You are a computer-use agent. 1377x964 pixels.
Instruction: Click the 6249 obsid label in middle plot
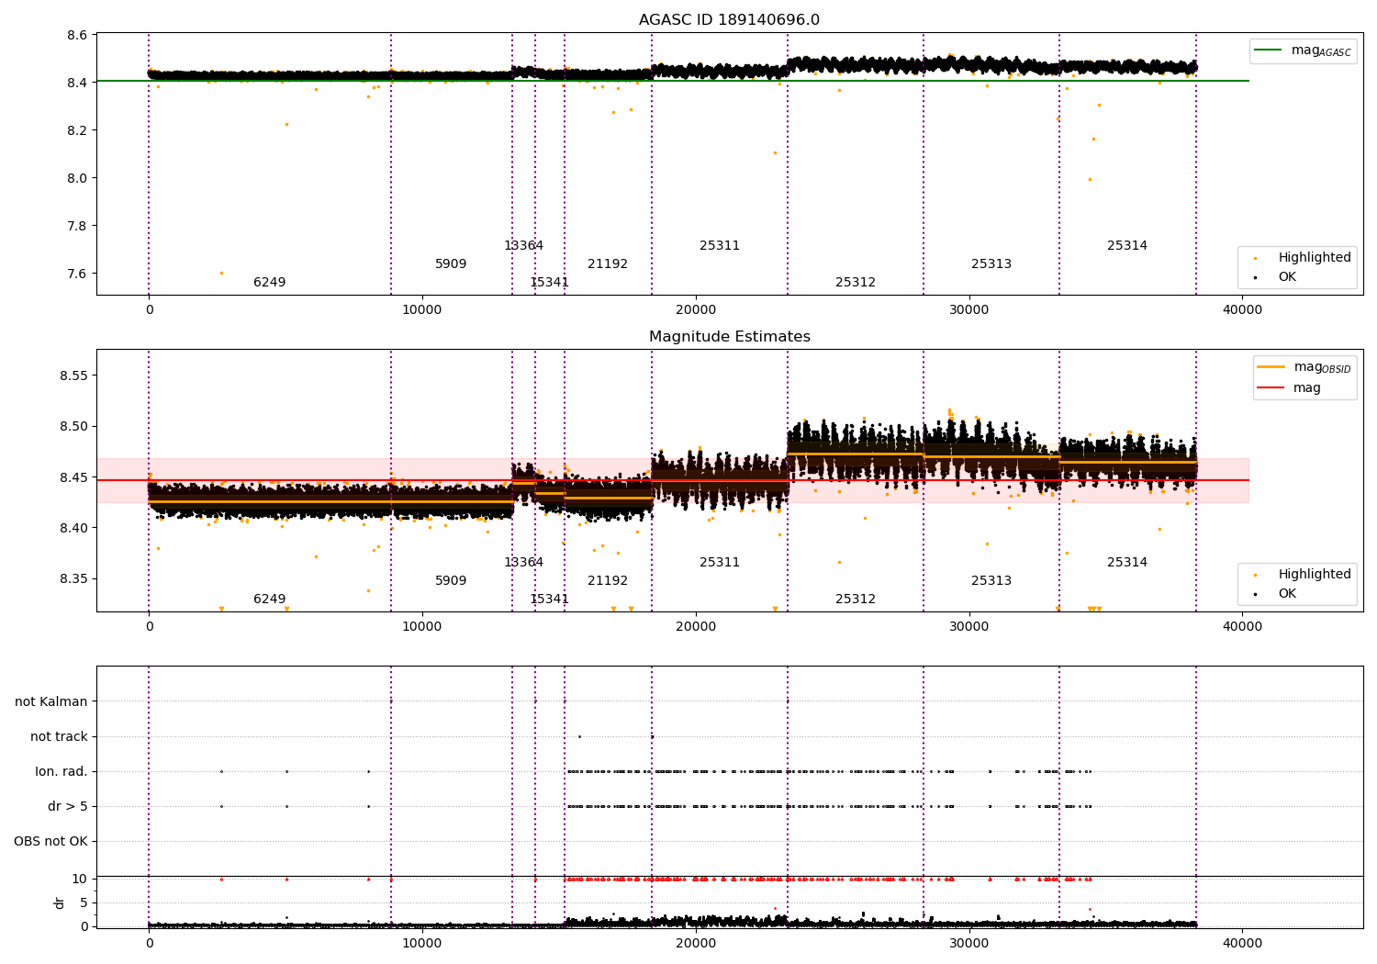point(270,600)
